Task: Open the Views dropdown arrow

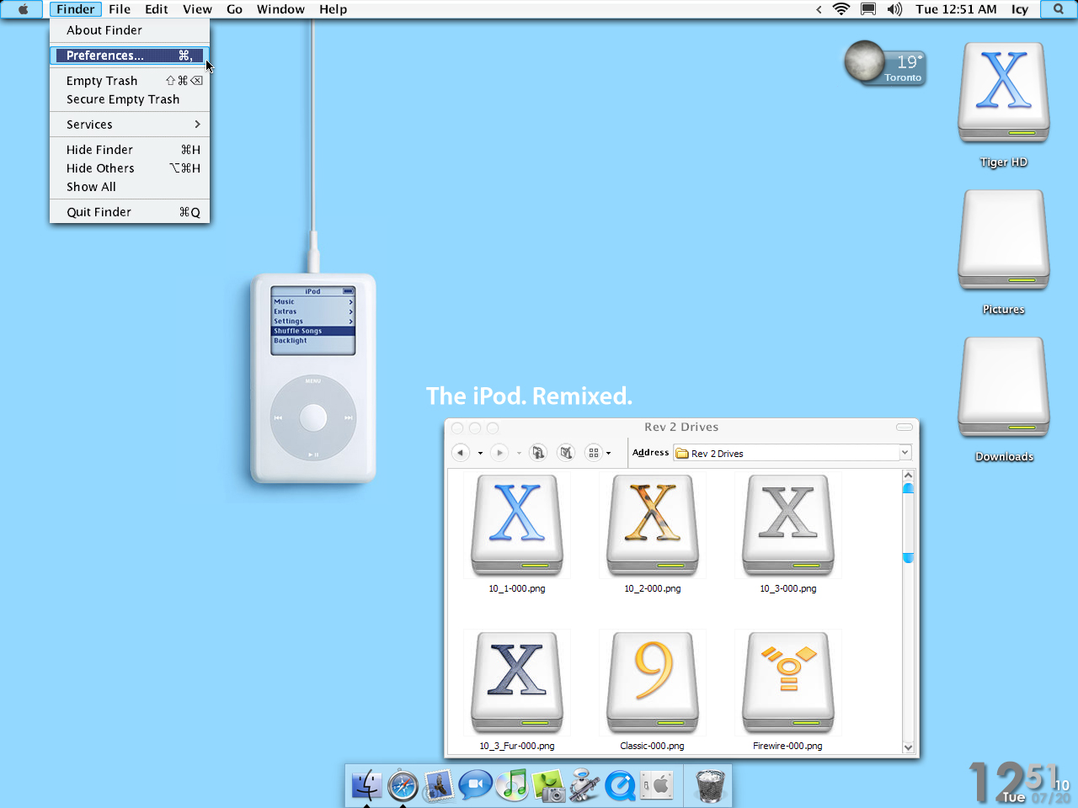Action: tap(608, 454)
